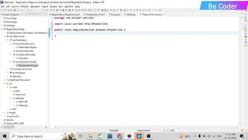Open the Windows Start menu
This screenshot has width=248, height=140.
pyautogui.click(x=5, y=136)
